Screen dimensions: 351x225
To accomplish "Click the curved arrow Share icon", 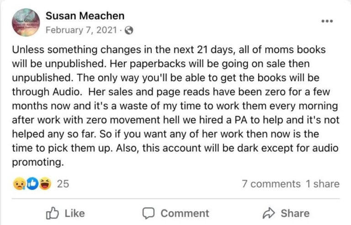I will [268, 213].
